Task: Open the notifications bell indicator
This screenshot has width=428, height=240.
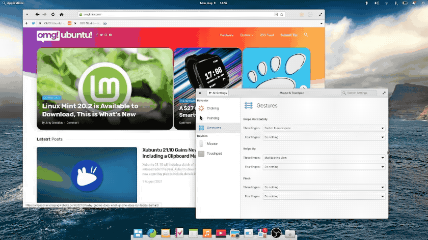Action: (414, 3)
